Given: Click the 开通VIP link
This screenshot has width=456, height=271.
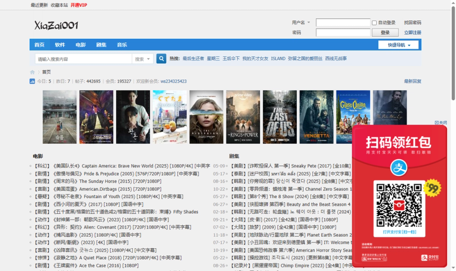Looking at the screenshot, I should (x=78, y=5).
